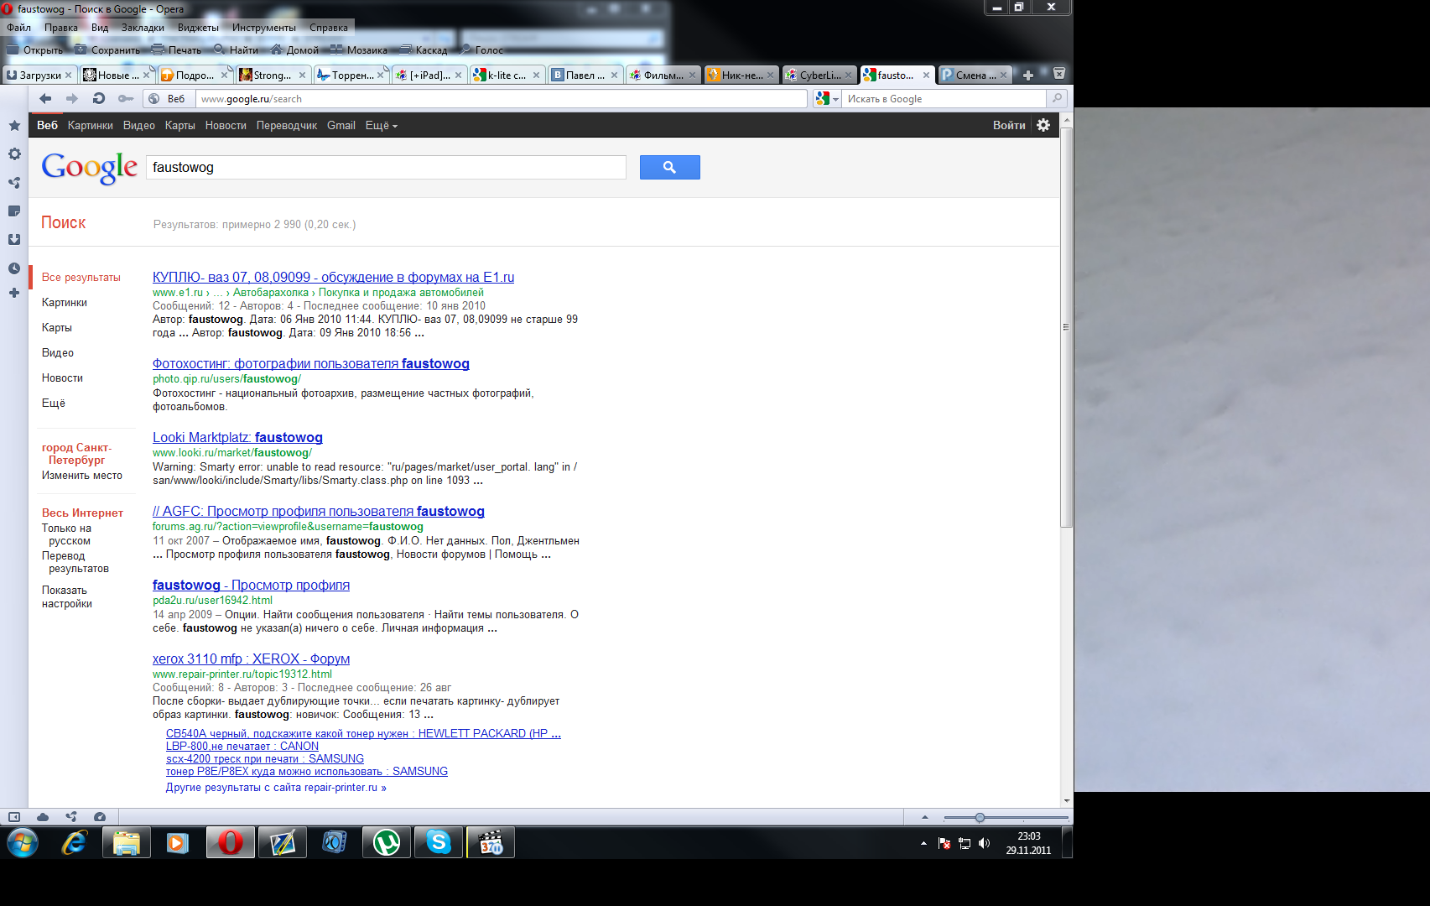Click the blue Google search button
Image resolution: width=1430 pixels, height=906 pixels.
coord(669,168)
